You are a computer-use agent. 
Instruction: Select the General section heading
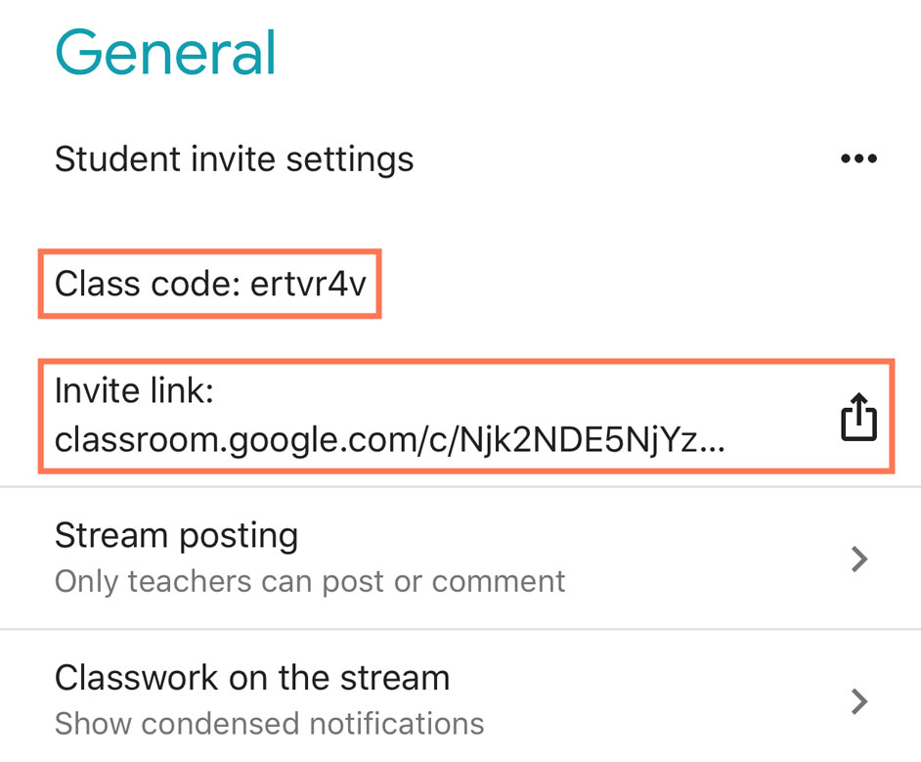[165, 53]
